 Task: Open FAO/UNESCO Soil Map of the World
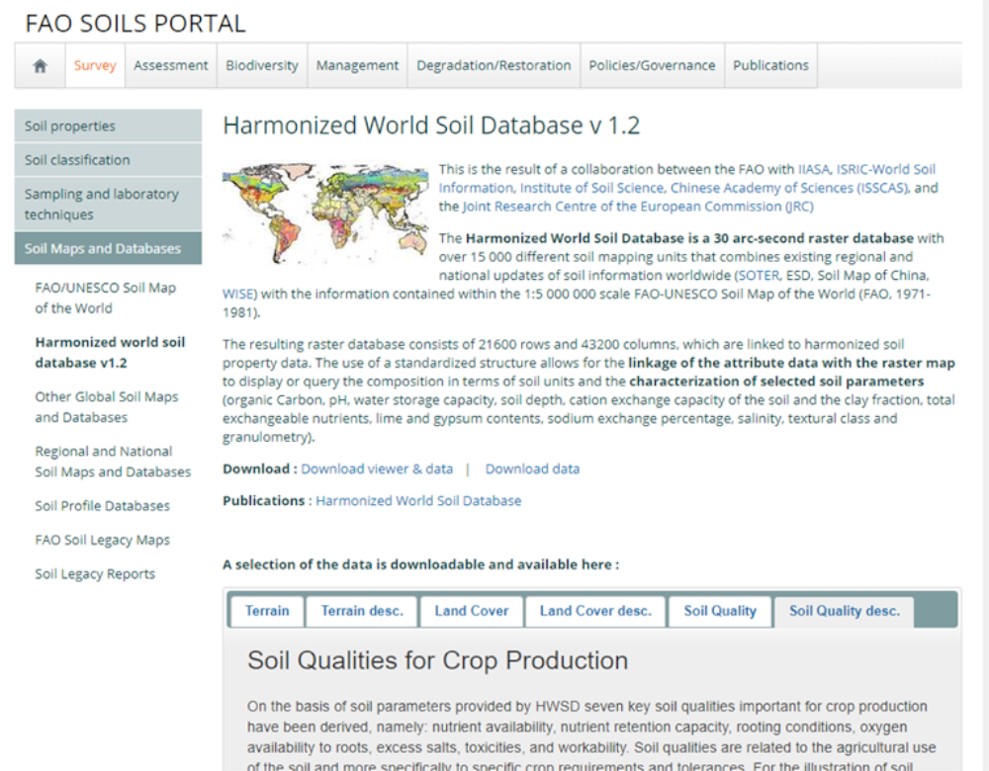coord(106,298)
